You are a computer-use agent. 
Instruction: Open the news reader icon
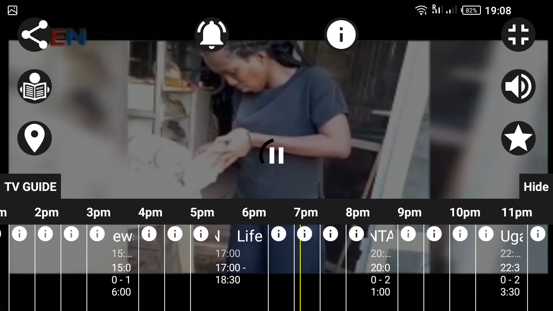(35, 86)
